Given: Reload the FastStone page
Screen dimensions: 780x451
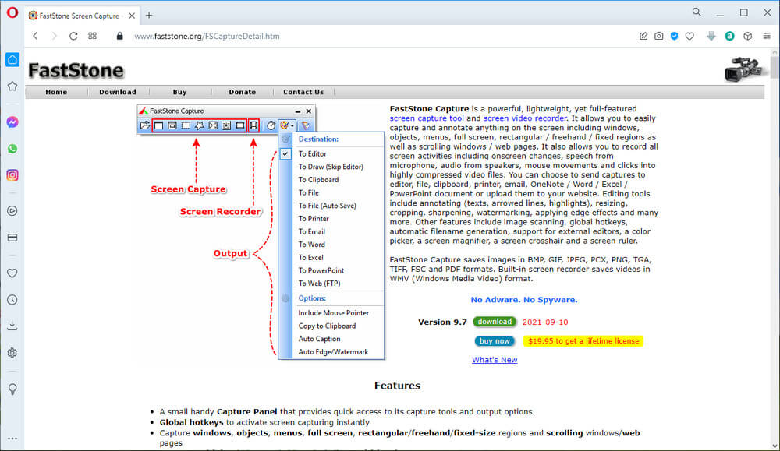Looking at the screenshot, I should pos(73,36).
